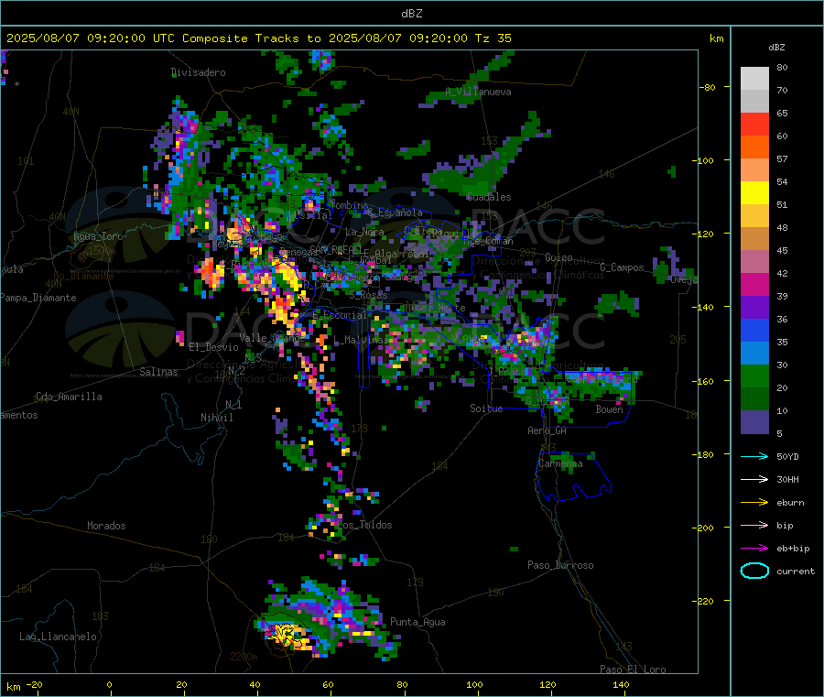Click the 0 tick on the bottom axis
The width and height of the screenshot is (824, 697).
click(109, 684)
